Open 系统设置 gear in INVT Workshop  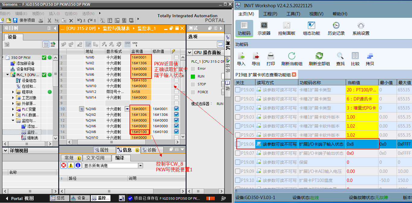361,28
